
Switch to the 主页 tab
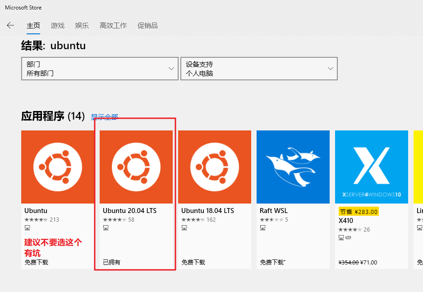33,26
